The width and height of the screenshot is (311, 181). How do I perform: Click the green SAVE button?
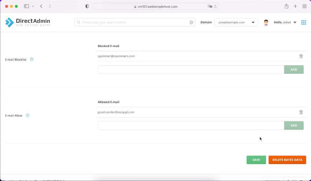256,160
